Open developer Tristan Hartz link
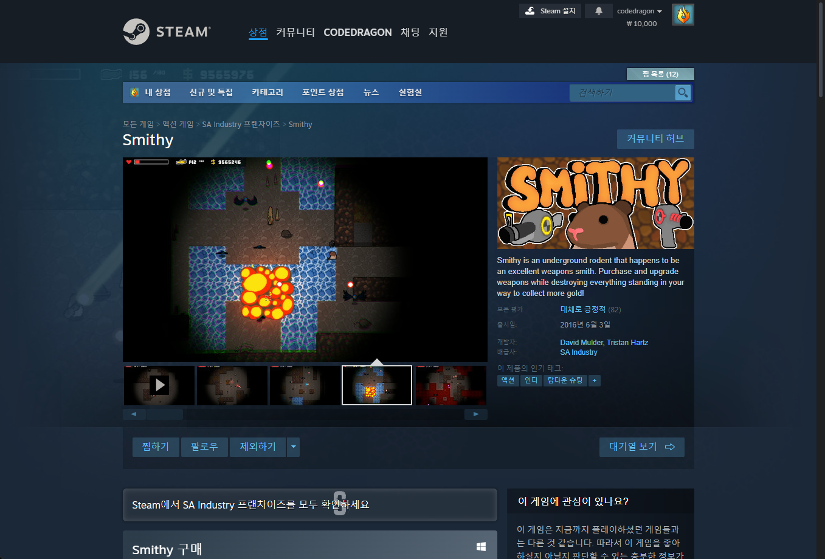The height and width of the screenshot is (559, 825). click(x=627, y=343)
